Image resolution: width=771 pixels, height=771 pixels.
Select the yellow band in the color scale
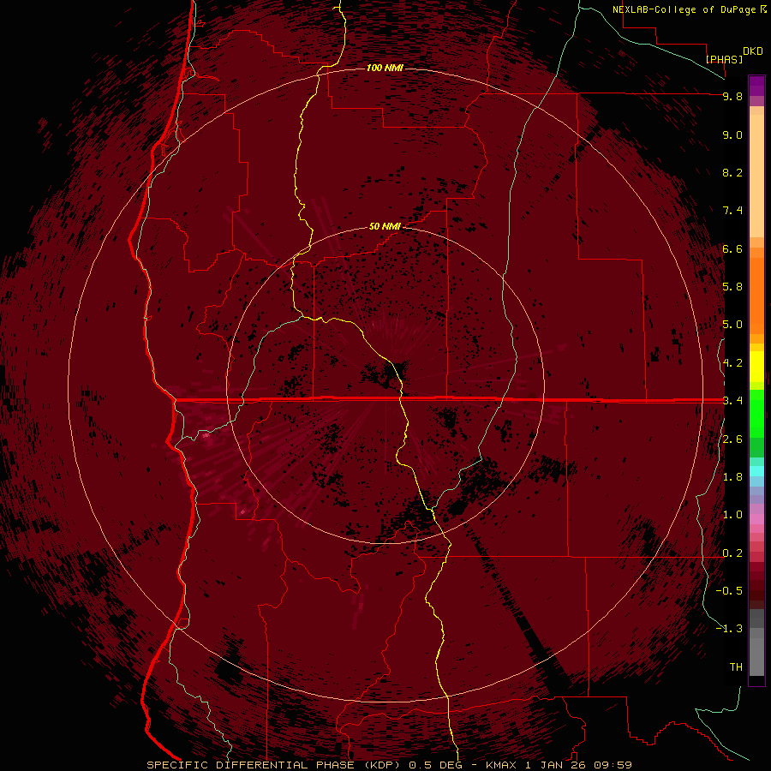[756, 367]
